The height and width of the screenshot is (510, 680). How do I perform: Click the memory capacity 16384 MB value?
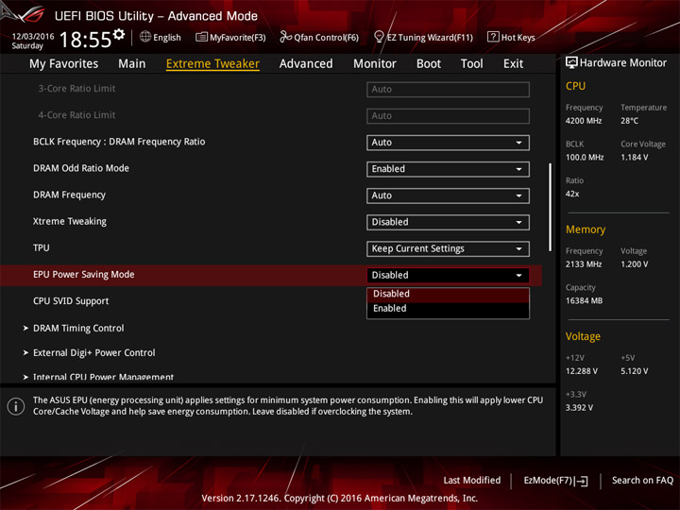coord(584,301)
